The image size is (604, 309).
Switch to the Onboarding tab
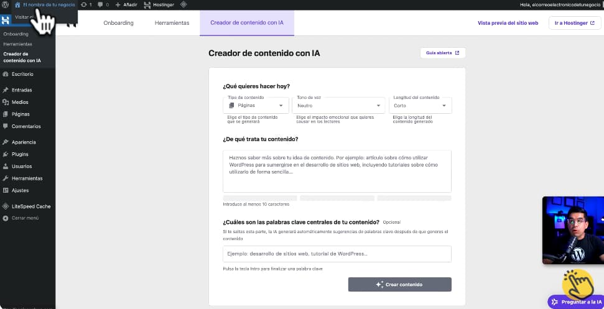[119, 23]
